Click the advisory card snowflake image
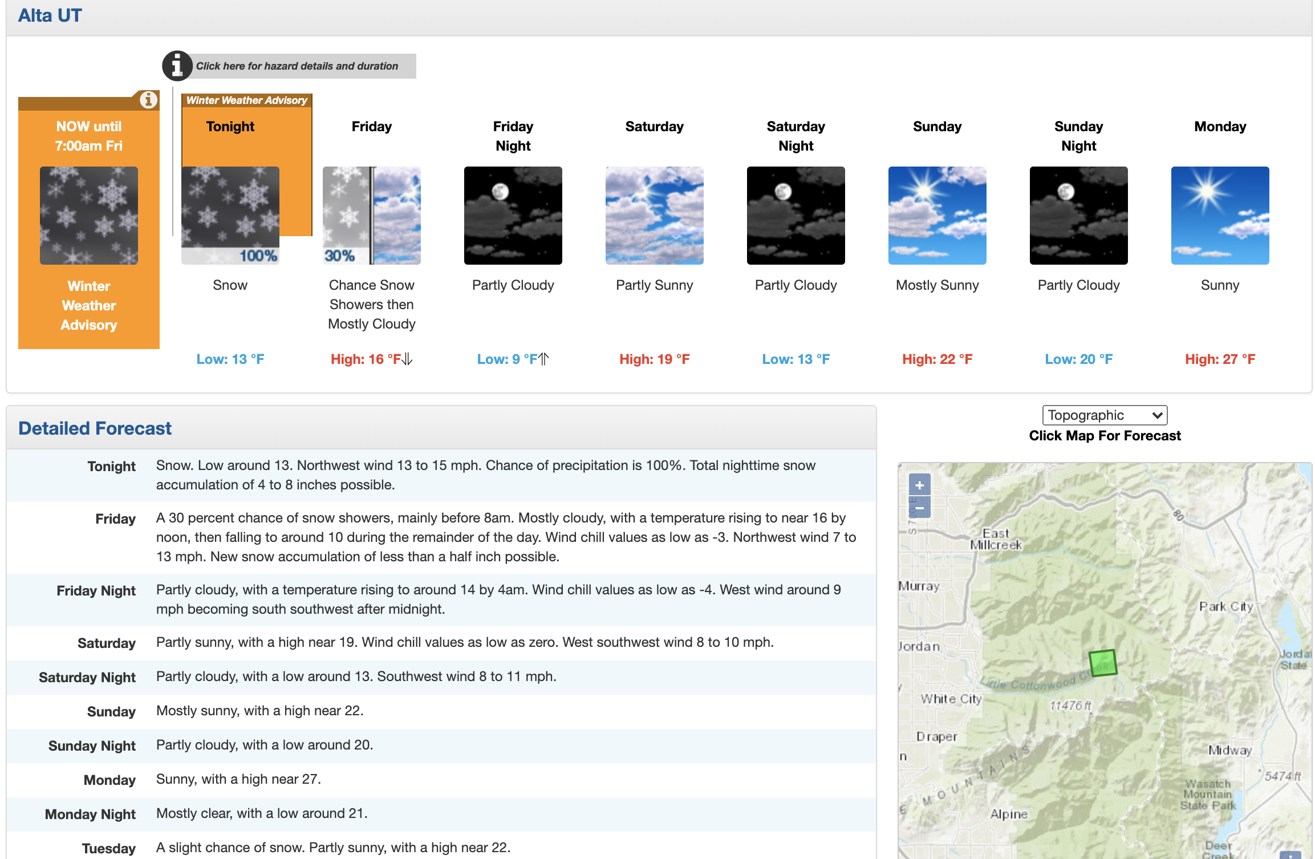 pyautogui.click(x=89, y=216)
